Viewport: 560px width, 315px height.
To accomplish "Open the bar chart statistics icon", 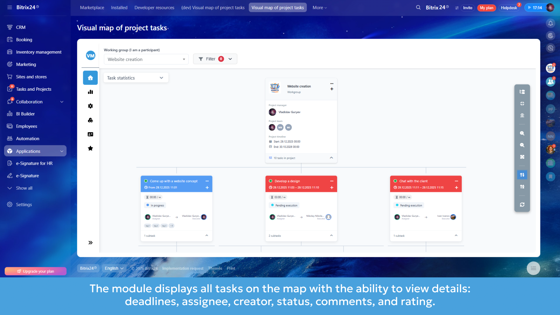I will click(90, 92).
